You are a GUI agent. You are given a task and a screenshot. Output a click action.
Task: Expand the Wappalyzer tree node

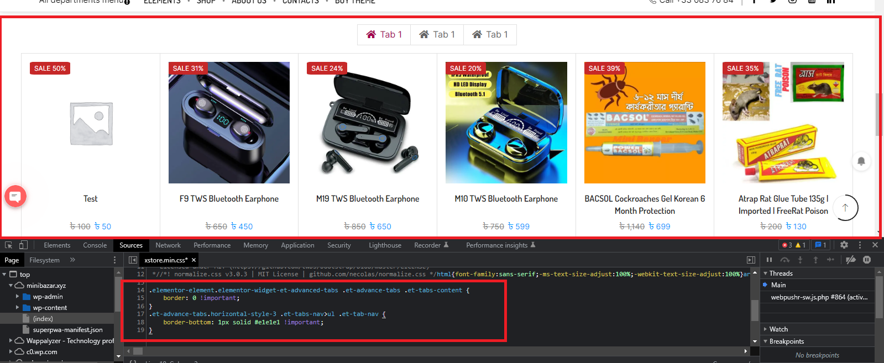click(11, 341)
